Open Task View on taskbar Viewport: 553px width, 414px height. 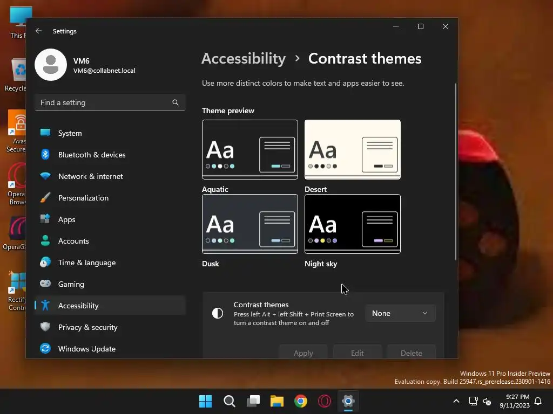point(253,401)
